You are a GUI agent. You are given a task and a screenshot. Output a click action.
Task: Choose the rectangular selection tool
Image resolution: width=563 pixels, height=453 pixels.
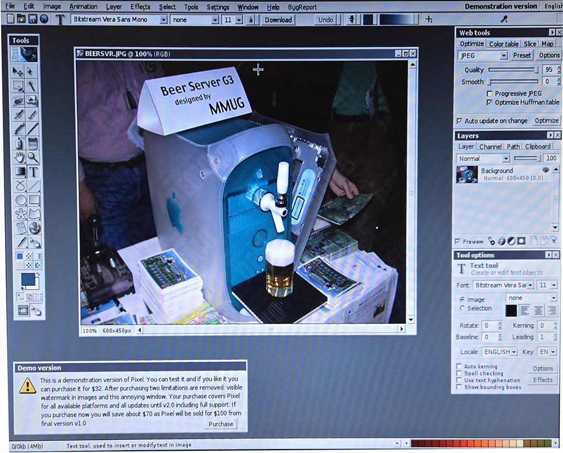[18, 86]
